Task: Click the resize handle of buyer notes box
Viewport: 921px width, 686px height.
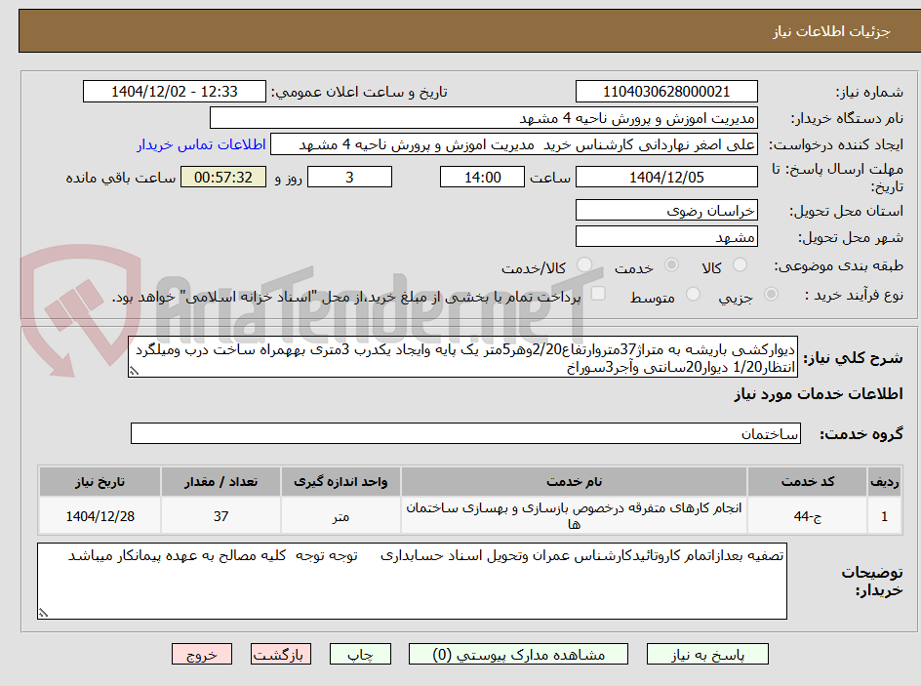Action: (44, 612)
